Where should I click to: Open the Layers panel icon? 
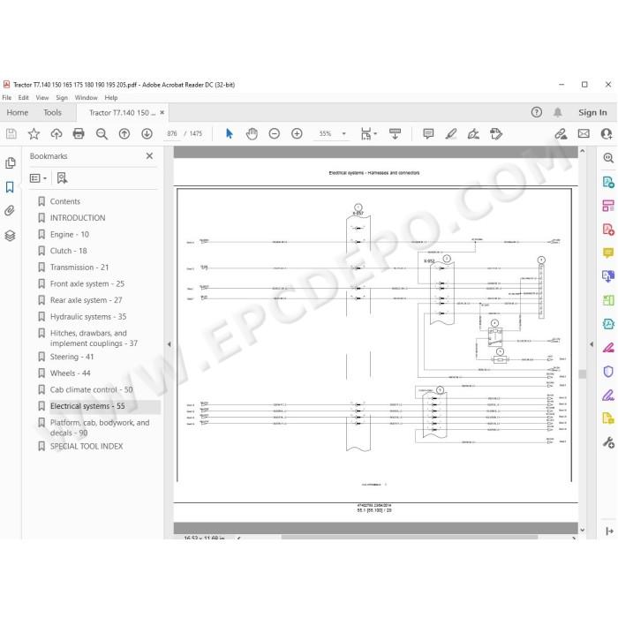pyautogui.click(x=10, y=236)
